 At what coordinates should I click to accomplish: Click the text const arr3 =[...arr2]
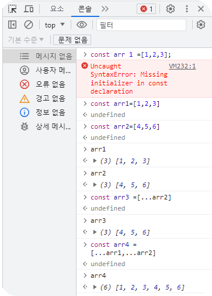tap(131, 197)
